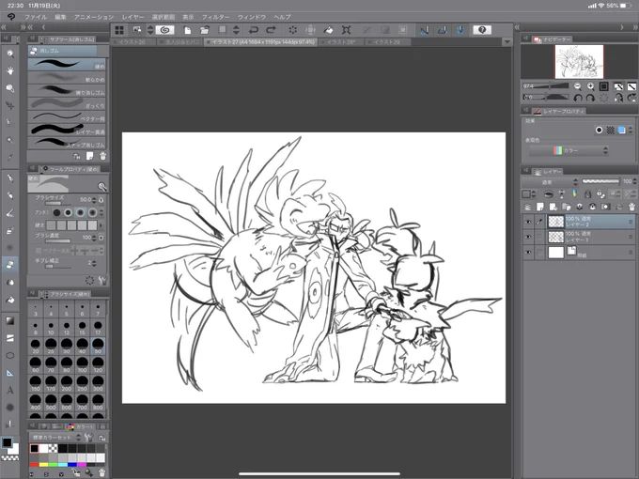Open the layer blending mode 通常 dropdown
The width and height of the screenshot is (639, 479).
click(550, 182)
